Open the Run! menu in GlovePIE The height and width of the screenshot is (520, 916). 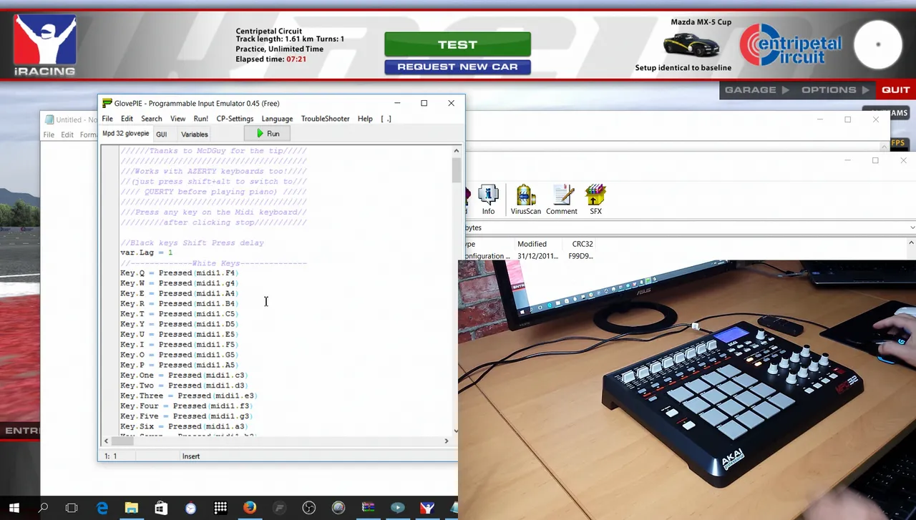coord(201,119)
